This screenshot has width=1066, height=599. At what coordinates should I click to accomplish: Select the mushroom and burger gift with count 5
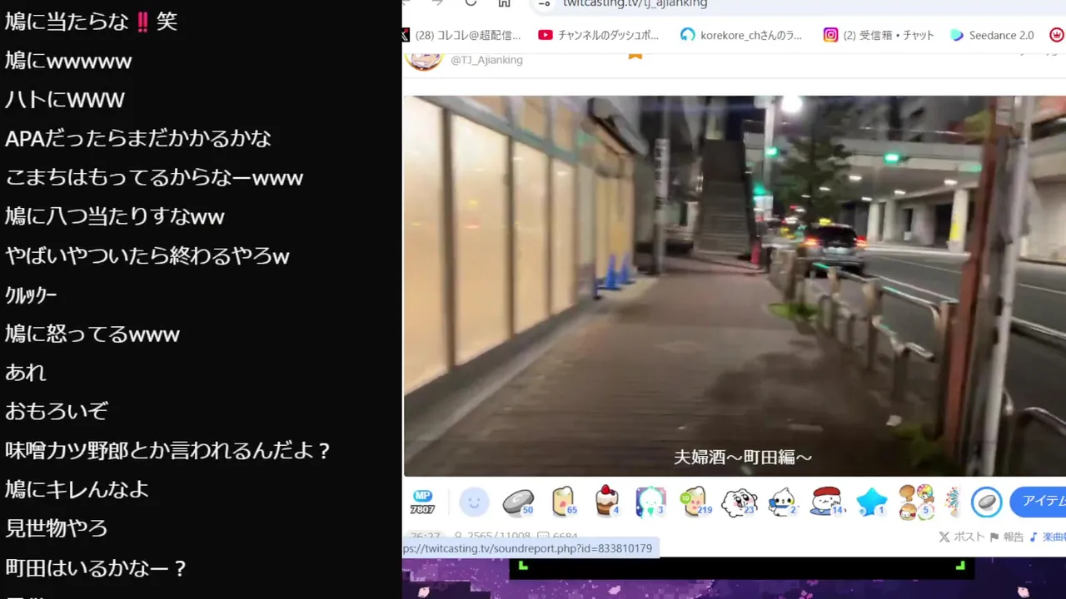tap(916, 502)
